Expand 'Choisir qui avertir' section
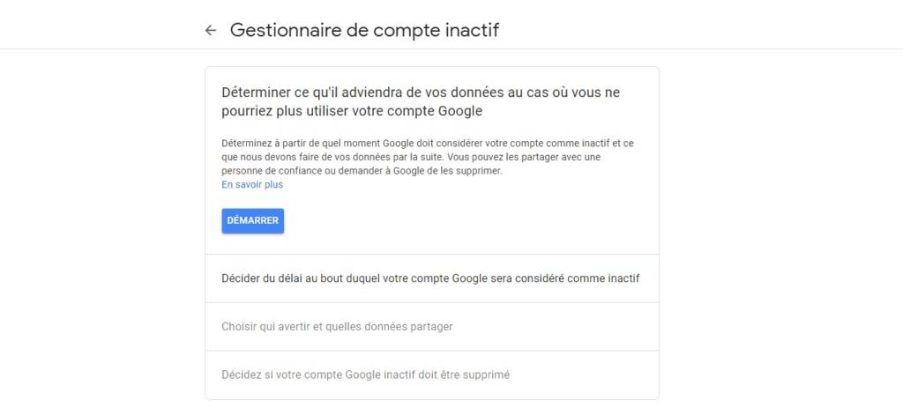Viewport: 903px width, 415px height. click(337, 327)
